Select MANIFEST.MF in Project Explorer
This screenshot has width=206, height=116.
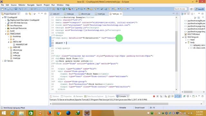22,44
